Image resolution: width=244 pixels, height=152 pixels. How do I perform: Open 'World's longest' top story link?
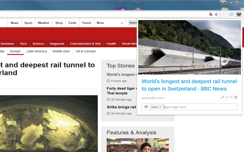[x=122, y=74]
